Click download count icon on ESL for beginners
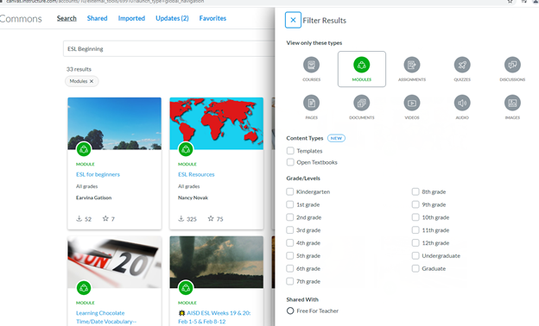Screen dimensions: 539x326 (x=79, y=218)
